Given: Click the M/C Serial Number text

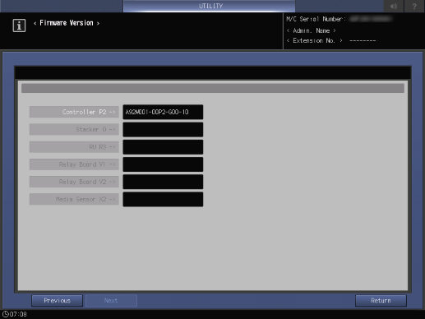Looking at the screenshot, I should pos(316,19).
